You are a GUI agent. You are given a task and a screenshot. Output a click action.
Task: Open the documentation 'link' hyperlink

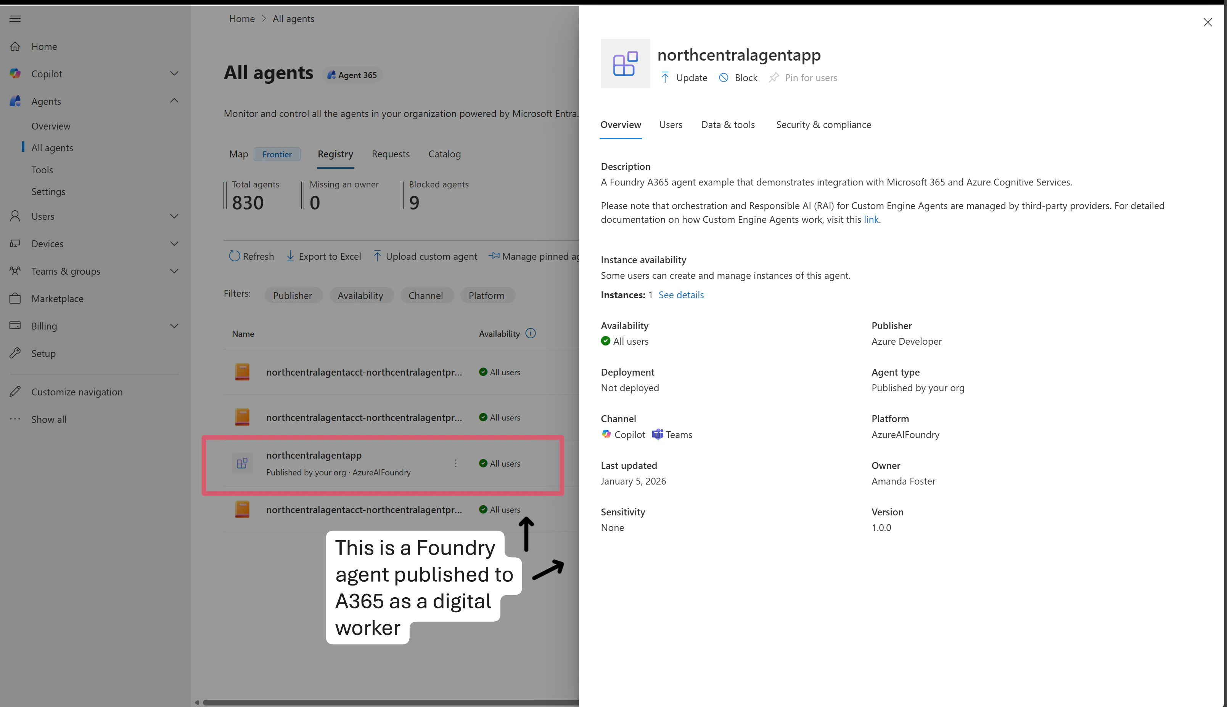(871, 219)
